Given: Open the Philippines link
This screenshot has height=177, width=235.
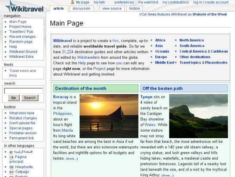Looking at the screenshot, I should (63, 114).
